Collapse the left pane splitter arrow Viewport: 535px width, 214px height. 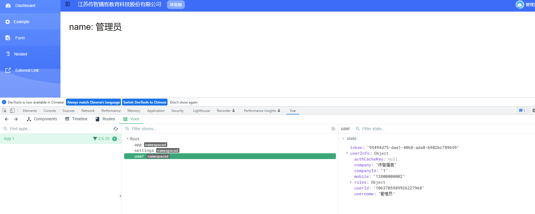[x=120, y=196]
